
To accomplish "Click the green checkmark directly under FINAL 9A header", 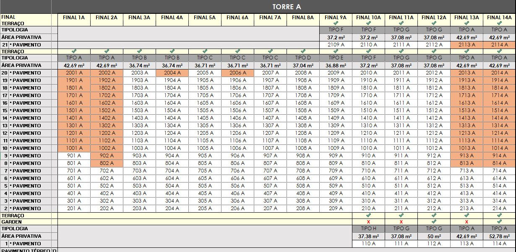I will pos(336,23).
